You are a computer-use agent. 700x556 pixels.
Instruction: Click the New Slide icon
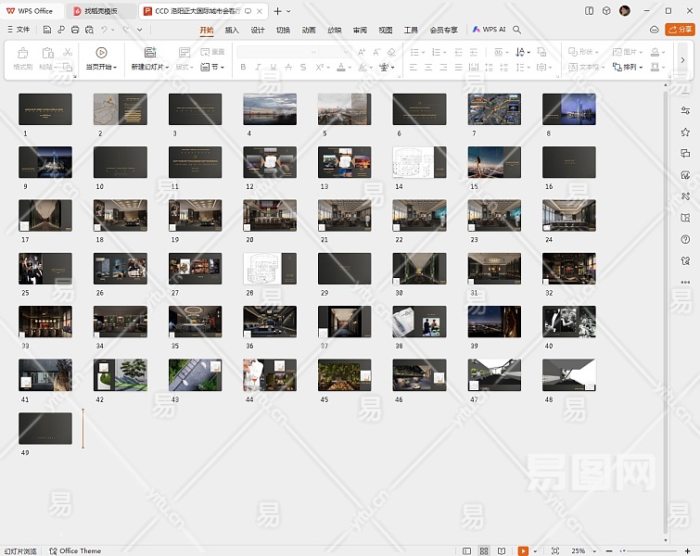(149, 53)
